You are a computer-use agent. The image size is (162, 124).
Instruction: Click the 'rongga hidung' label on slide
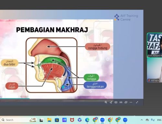pyautogui.click(x=98, y=47)
